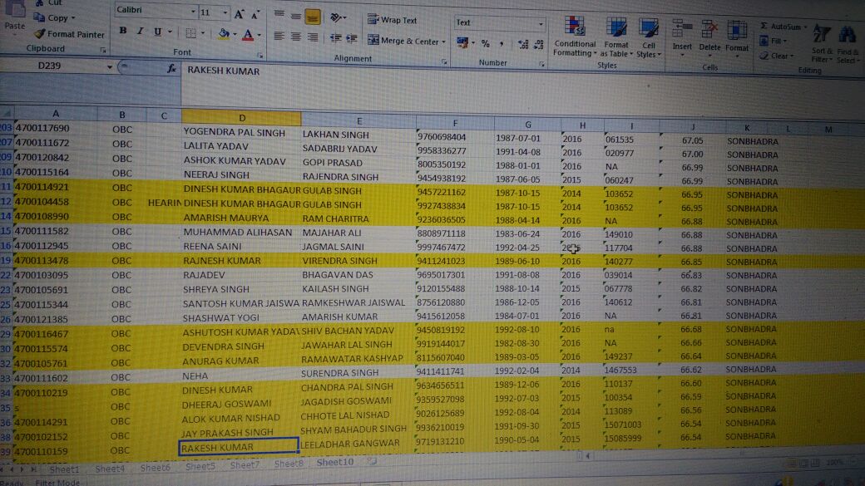The height and width of the screenshot is (486, 865).
Task: Decrease the cell indent
Action: tap(335, 38)
